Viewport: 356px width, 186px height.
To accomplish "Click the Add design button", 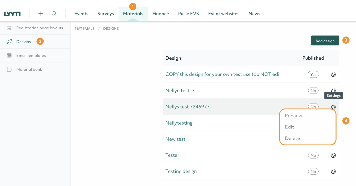I will coord(325,41).
